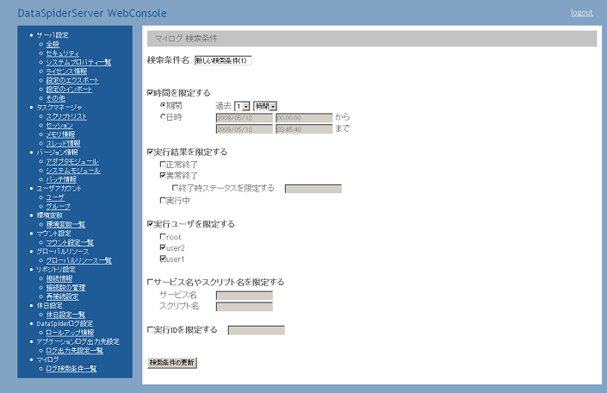Click the logout link
The image size is (607, 393).
(x=581, y=12)
